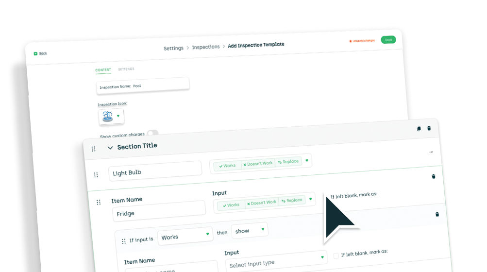The image size is (487, 272).
Task: Go to Inspections in the breadcrumb
Action: click(x=206, y=47)
